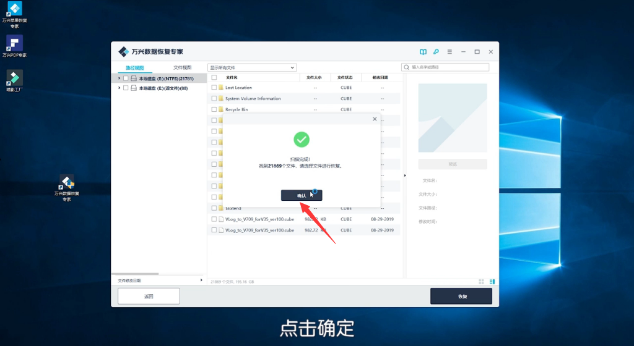
Task: Click the key registration icon
Action: pos(436,52)
